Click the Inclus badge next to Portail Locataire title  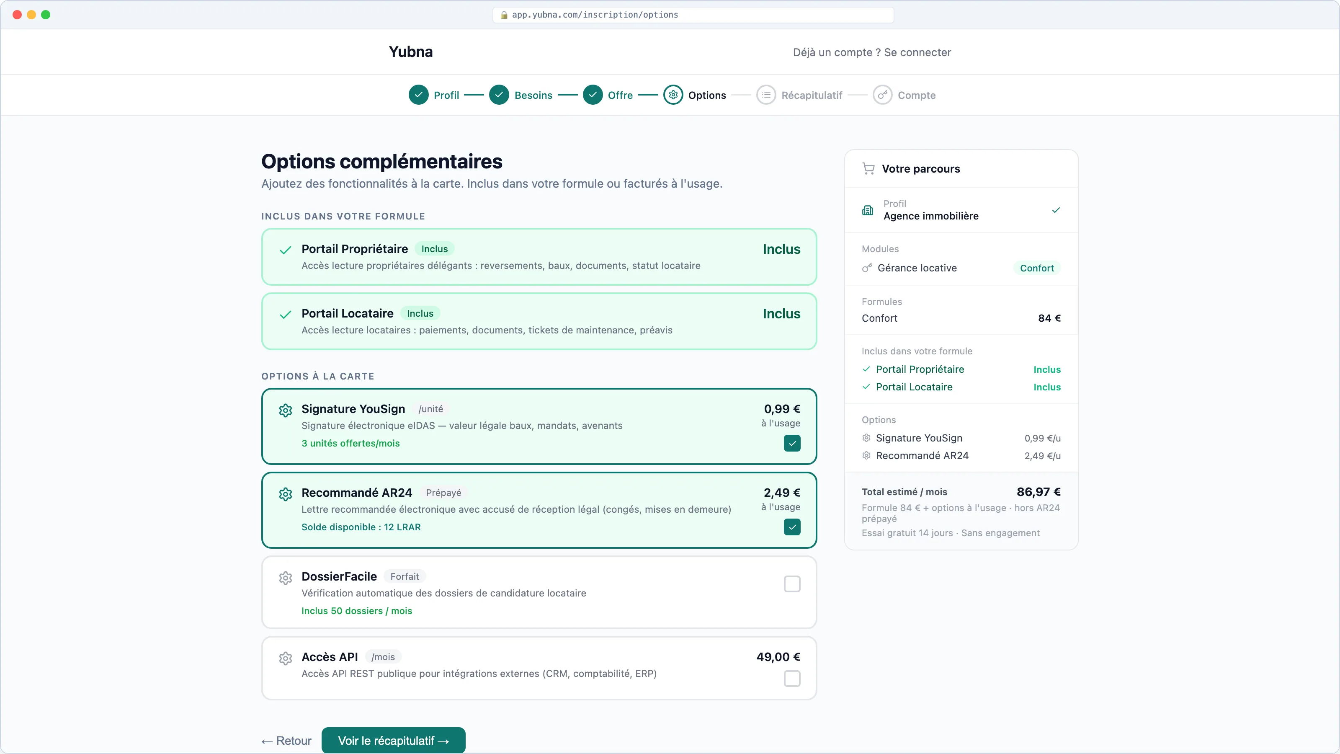click(420, 313)
